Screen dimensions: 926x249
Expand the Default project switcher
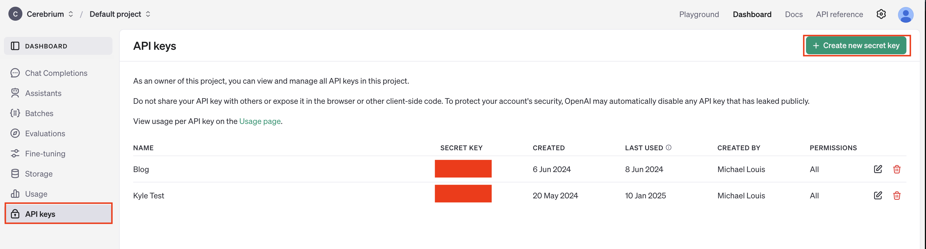pyautogui.click(x=148, y=14)
